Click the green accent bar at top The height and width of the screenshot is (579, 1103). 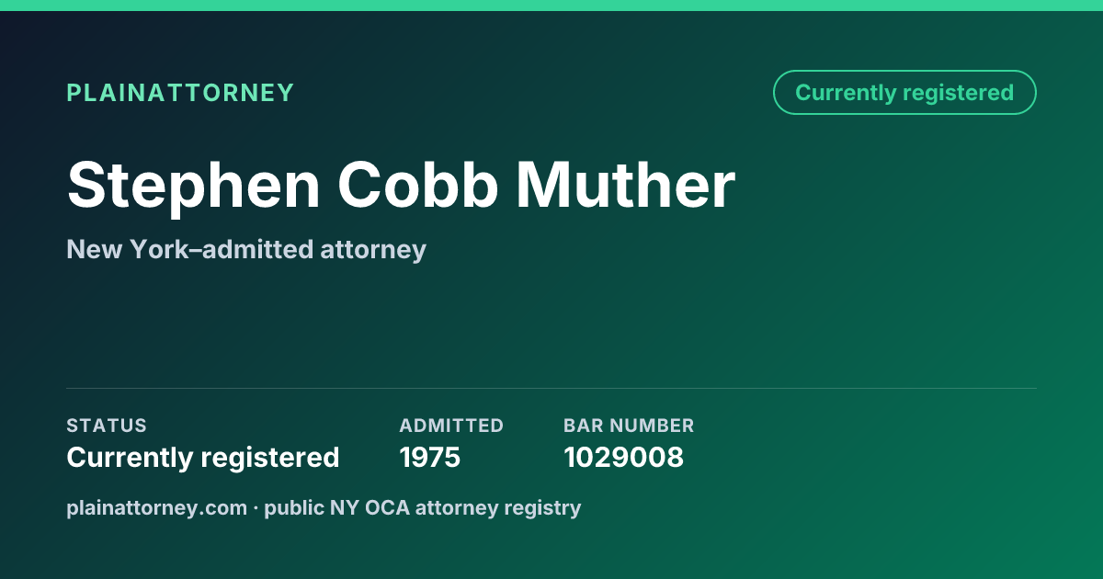[551, 6]
